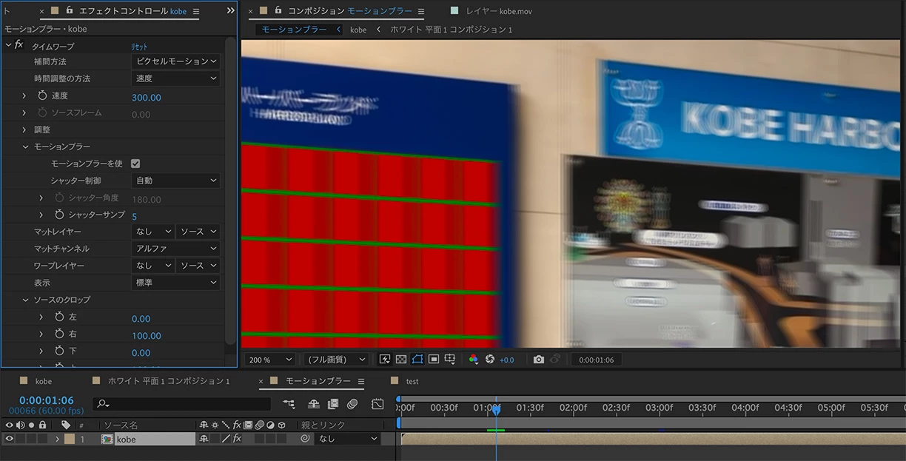This screenshot has width=906, height=461.
Task: Toggle シャッターサンプル stopwatch icon
Action: tap(60, 215)
